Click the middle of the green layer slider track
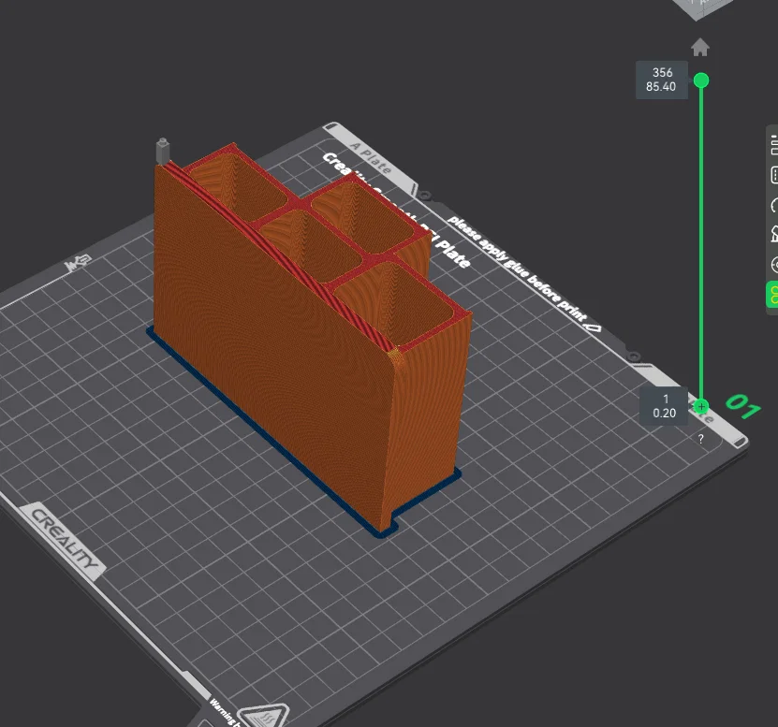This screenshot has width=778, height=727. (x=701, y=243)
